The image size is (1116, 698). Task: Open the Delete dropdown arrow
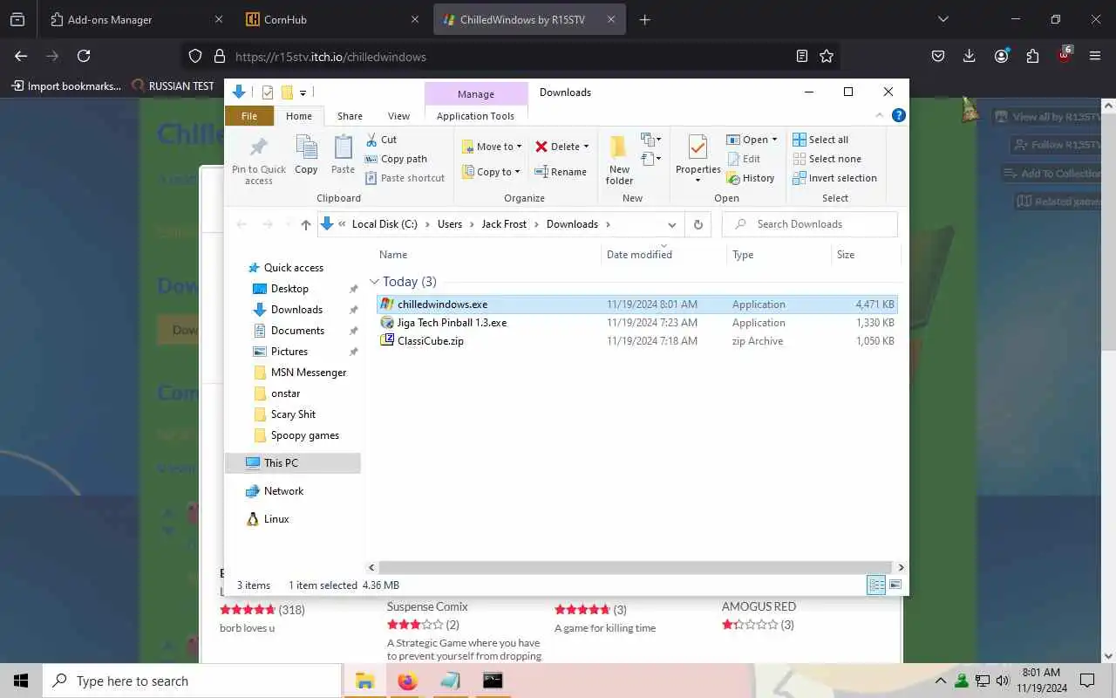(586, 147)
